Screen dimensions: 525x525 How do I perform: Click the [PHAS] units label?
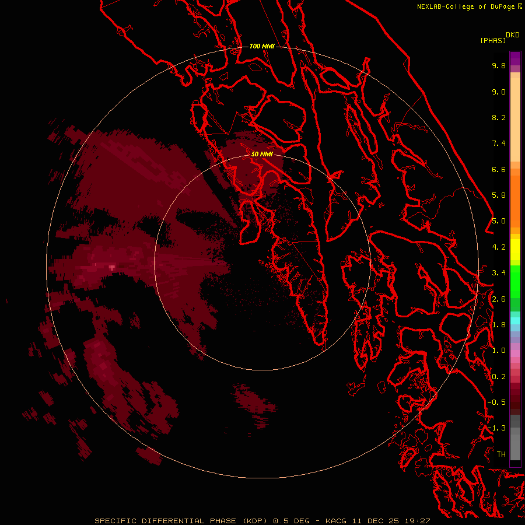[x=493, y=40]
